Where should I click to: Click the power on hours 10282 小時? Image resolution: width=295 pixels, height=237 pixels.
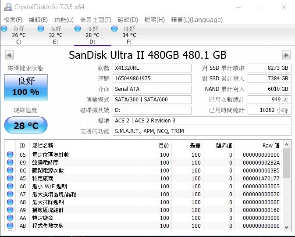tap(270, 110)
